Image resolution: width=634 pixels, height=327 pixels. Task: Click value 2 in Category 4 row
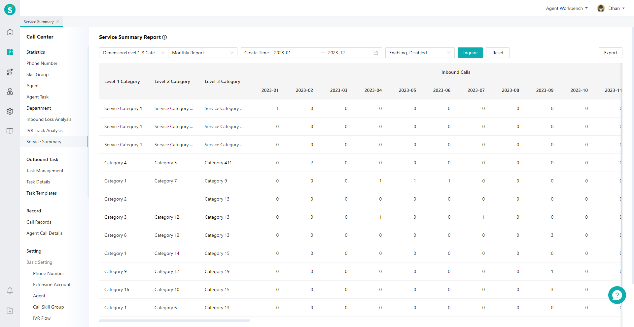point(312,163)
